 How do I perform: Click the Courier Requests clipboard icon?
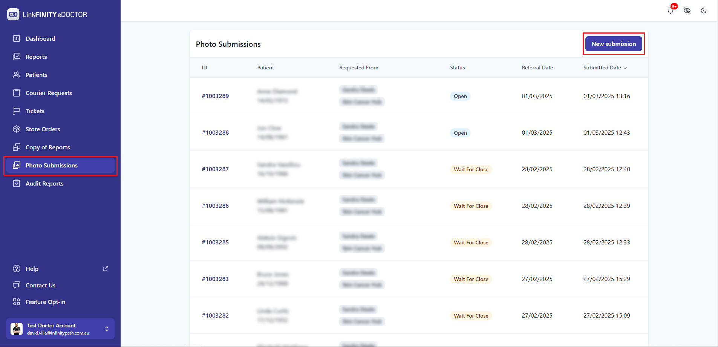point(17,93)
